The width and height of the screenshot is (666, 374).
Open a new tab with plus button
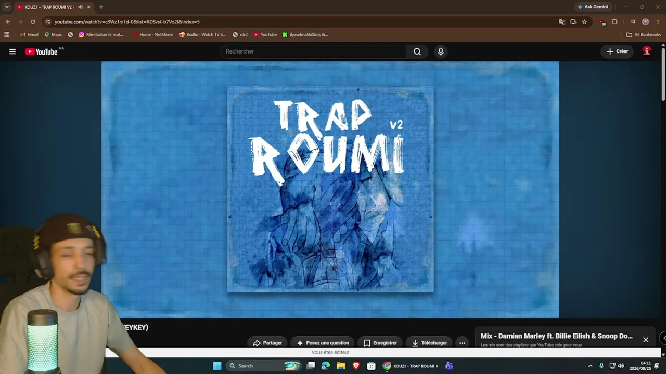click(101, 7)
